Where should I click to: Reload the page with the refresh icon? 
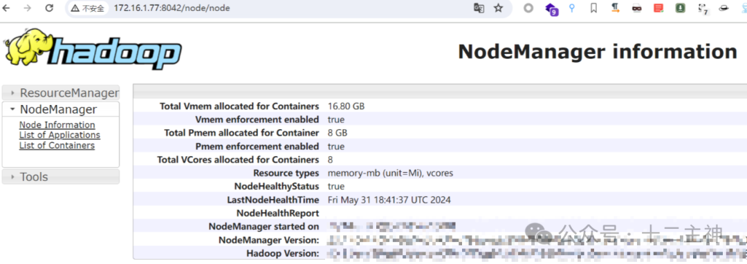49,8
